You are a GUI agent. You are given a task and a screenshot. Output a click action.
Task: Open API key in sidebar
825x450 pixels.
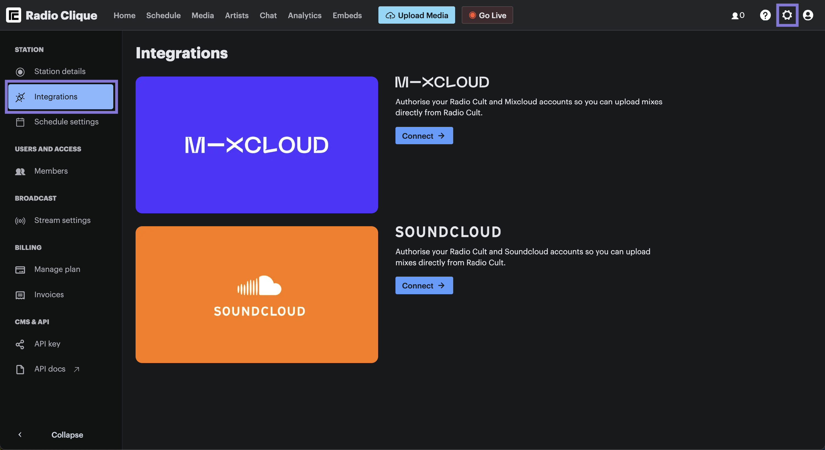pyautogui.click(x=61, y=344)
